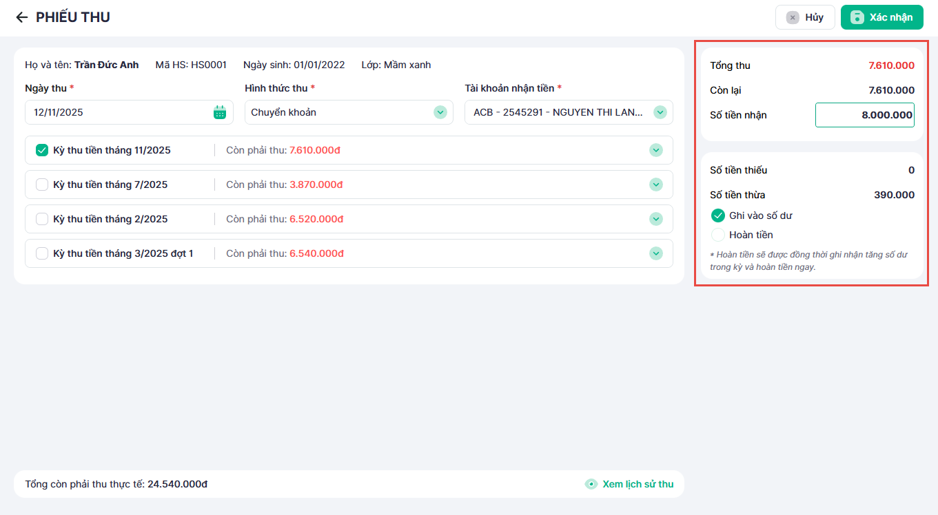Click the Số tiền nhận amount field
The height and width of the screenshot is (515, 938).
[x=864, y=115]
